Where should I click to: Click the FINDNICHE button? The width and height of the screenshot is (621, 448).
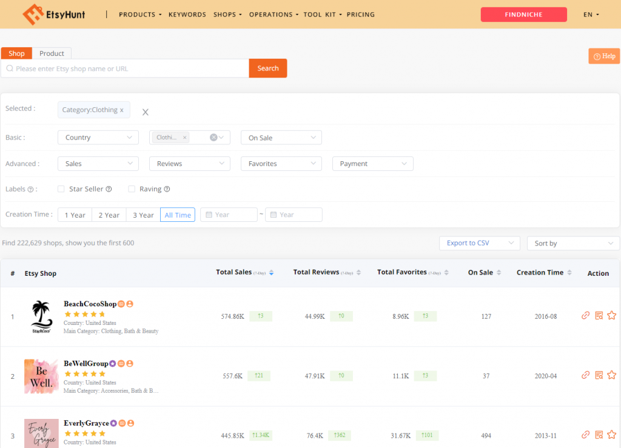pos(523,15)
